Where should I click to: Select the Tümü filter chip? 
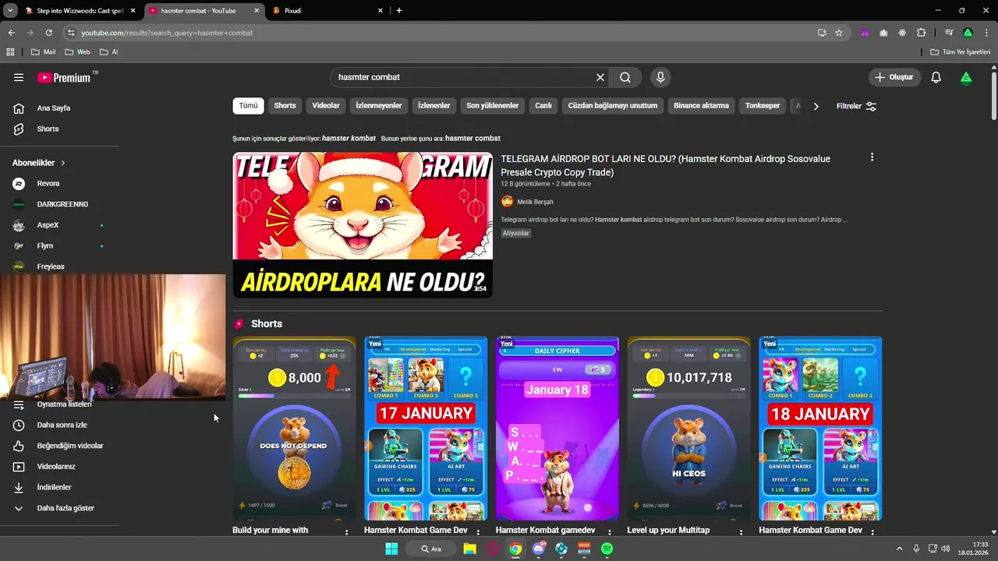tap(248, 106)
